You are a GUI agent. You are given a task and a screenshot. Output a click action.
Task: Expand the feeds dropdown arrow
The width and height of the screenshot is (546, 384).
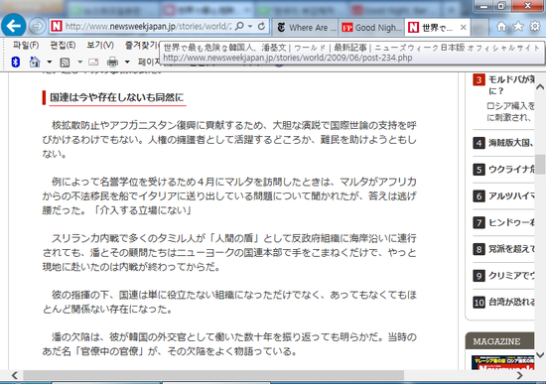pyautogui.click(x=79, y=62)
